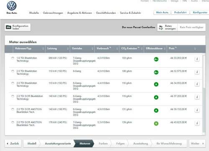
Task: Sort table by Hubraum/Typ column arrows
Action: tap(43, 49)
